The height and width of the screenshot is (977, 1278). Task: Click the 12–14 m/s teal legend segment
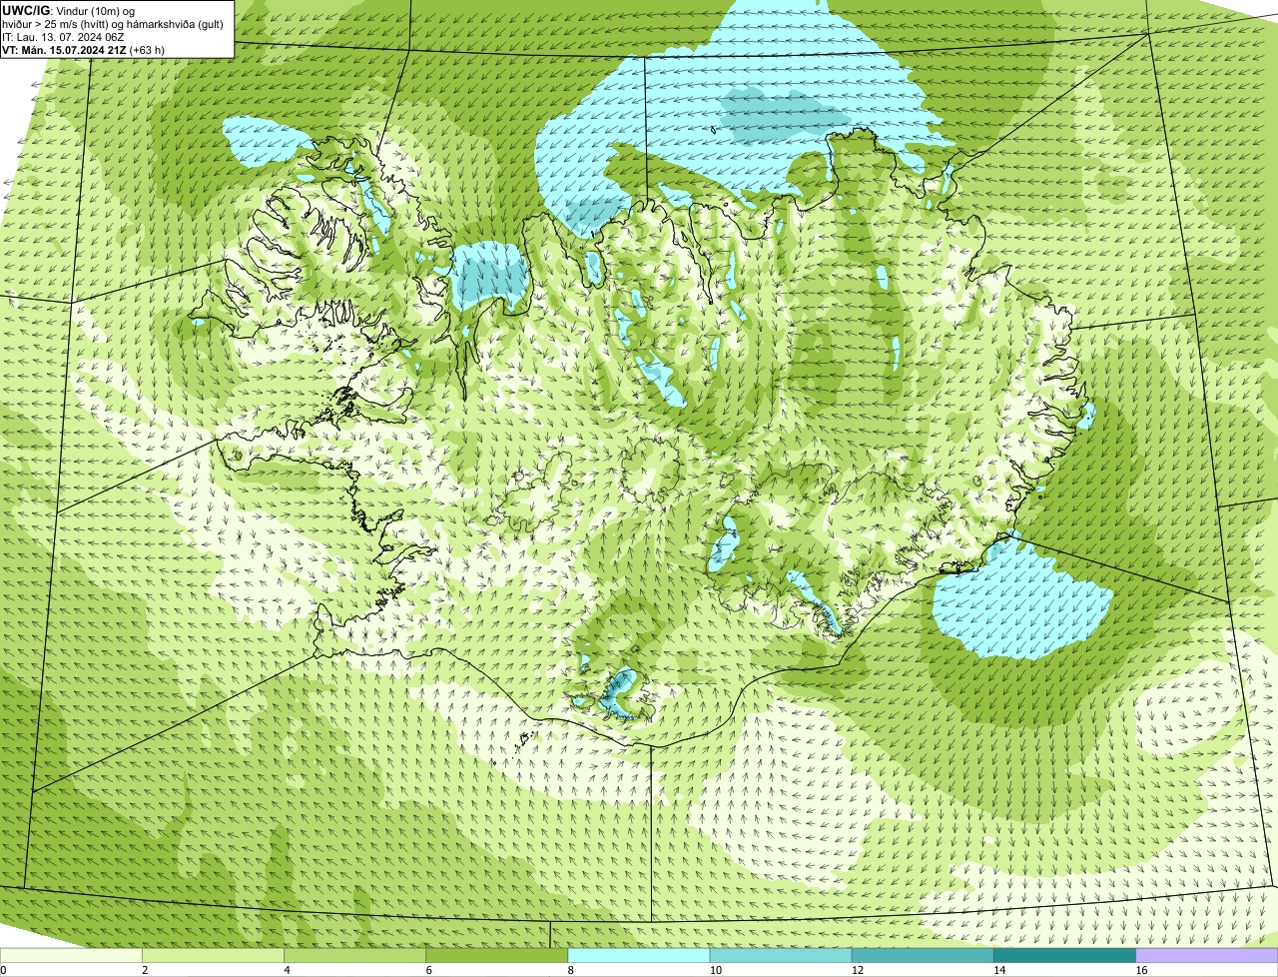point(923,955)
